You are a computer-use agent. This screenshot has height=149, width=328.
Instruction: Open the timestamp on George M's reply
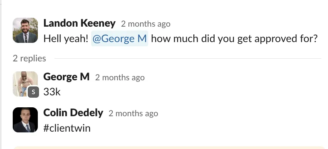click(120, 78)
